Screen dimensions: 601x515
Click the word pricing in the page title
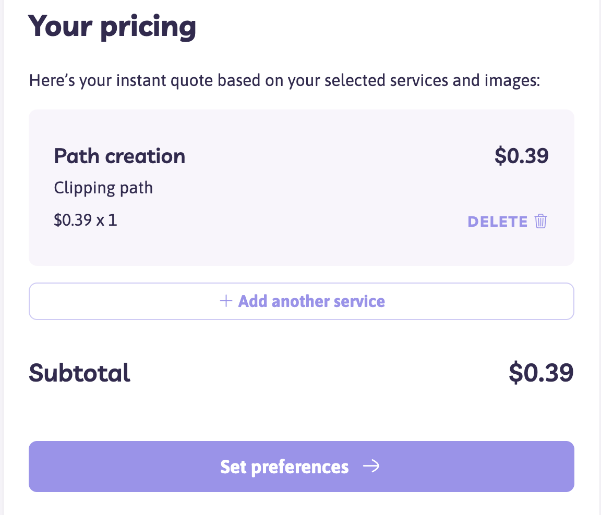point(148,28)
